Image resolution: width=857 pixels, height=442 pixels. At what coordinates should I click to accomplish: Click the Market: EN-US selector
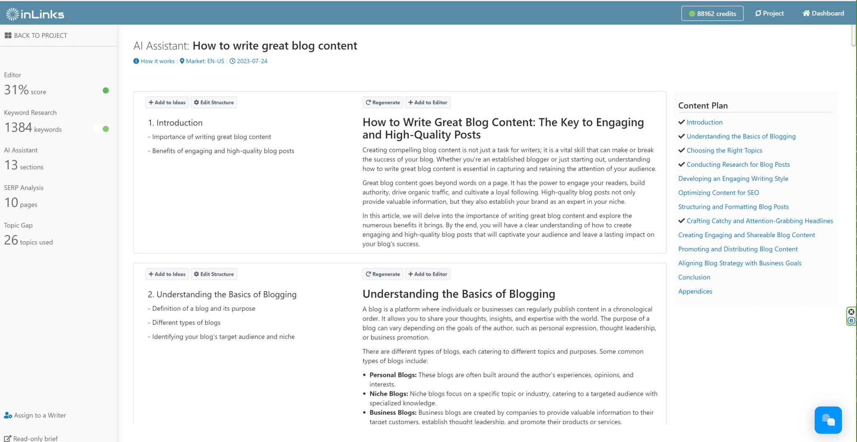[202, 61]
